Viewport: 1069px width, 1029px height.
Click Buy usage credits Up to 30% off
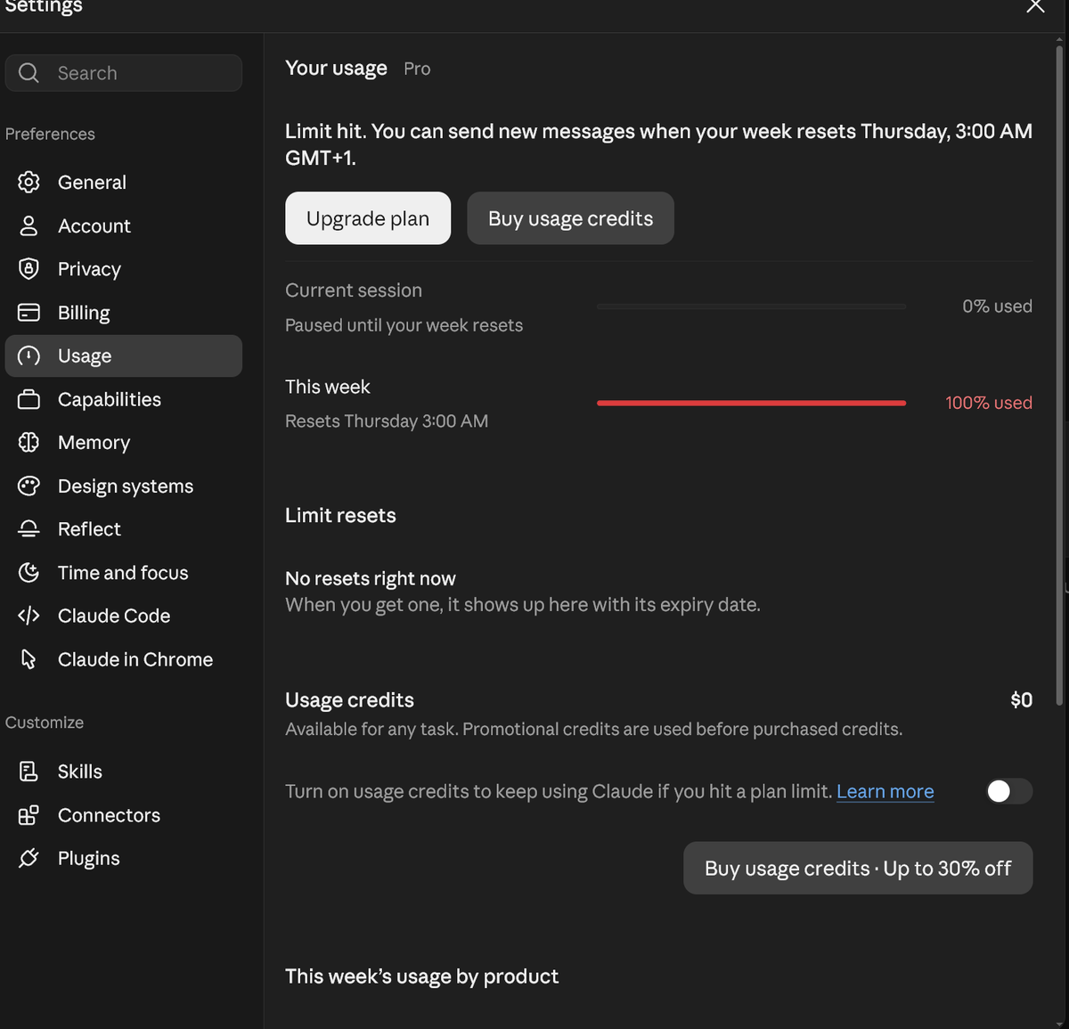[858, 868]
